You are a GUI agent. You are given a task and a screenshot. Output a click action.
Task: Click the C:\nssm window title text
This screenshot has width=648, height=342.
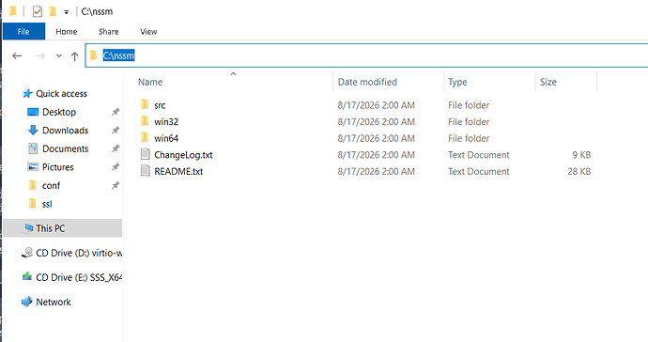97,11
